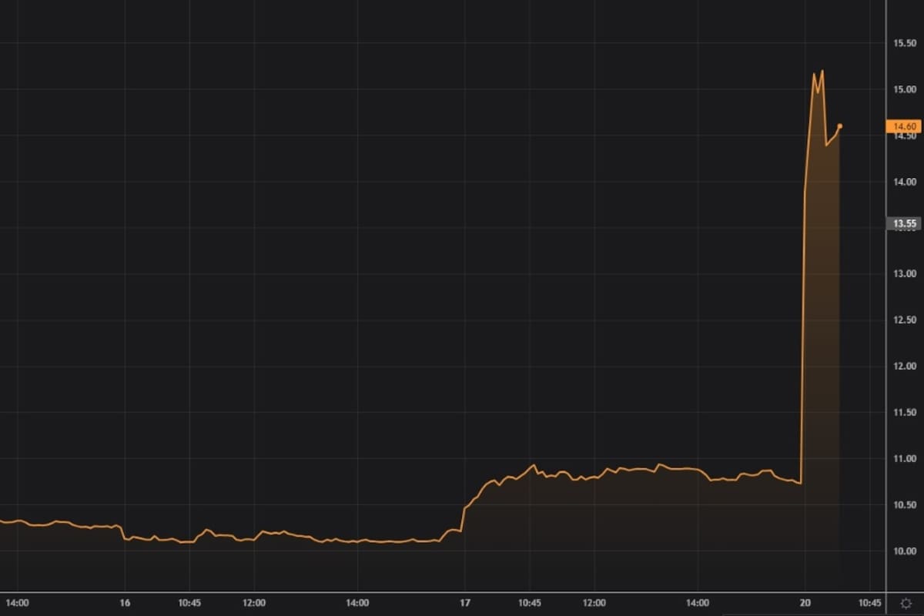
Task: Click the date label 20 on time axis
Action: (x=805, y=604)
